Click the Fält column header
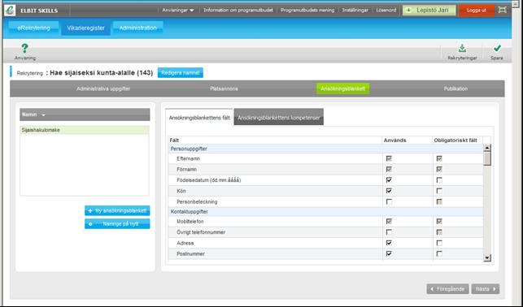 (275, 141)
